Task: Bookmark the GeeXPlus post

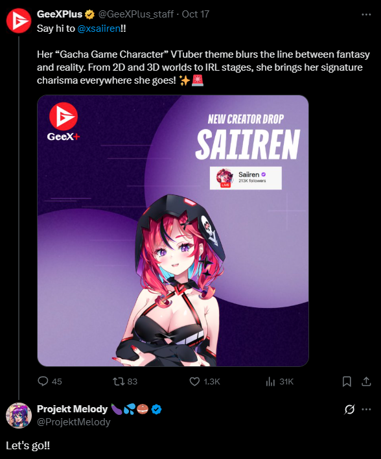Action: click(347, 381)
